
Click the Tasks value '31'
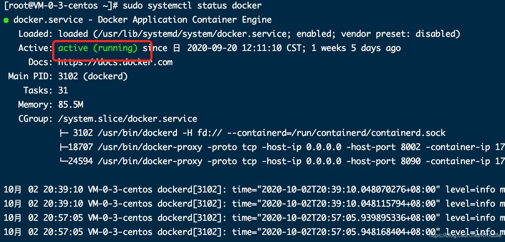coord(63,91)
